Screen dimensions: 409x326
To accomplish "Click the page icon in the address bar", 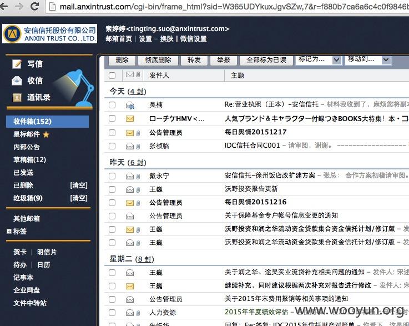I will [x=52, y=7].
